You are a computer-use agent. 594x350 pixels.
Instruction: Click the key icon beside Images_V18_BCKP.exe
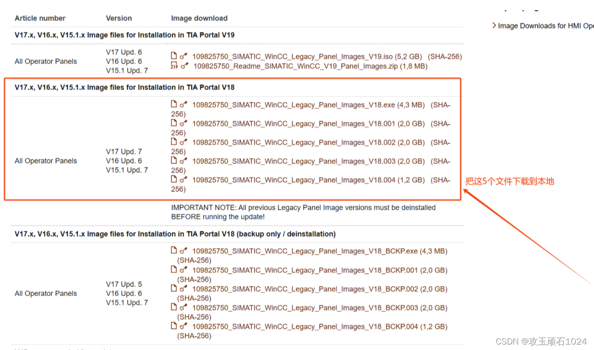tap(183, 250)
